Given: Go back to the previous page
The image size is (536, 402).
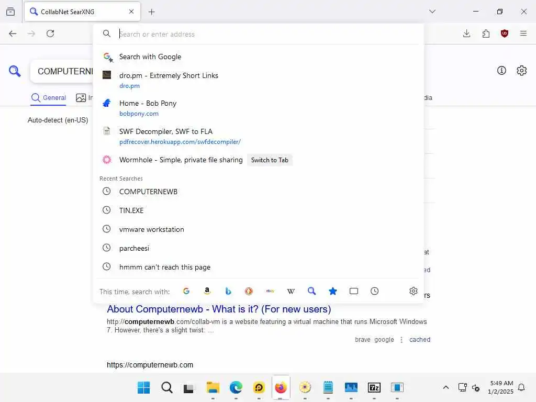Looking at the screenshot, I should pos(13,33).
